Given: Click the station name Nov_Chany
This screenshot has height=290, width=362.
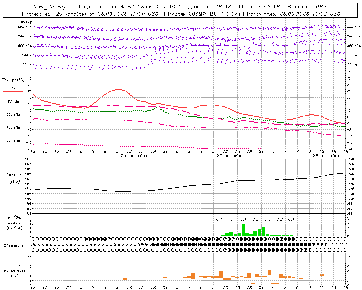Looking at the screenshot, I should (x=49, y=7).
